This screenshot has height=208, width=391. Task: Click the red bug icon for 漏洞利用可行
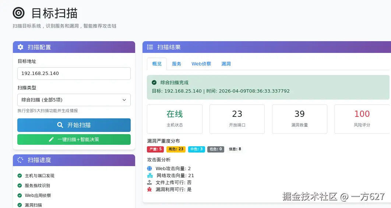[x=149, y=189]
